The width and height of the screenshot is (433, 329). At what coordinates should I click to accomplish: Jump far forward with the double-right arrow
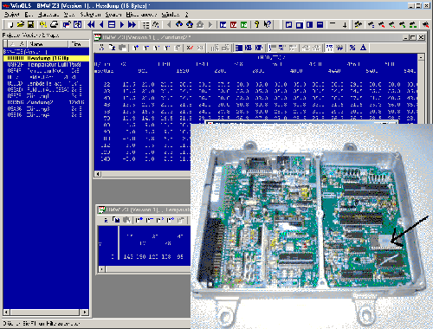(x=132, y=25)
